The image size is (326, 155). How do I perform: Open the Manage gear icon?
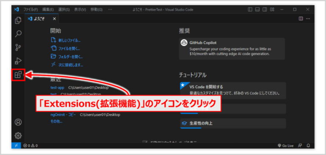[x=18, y=135]
